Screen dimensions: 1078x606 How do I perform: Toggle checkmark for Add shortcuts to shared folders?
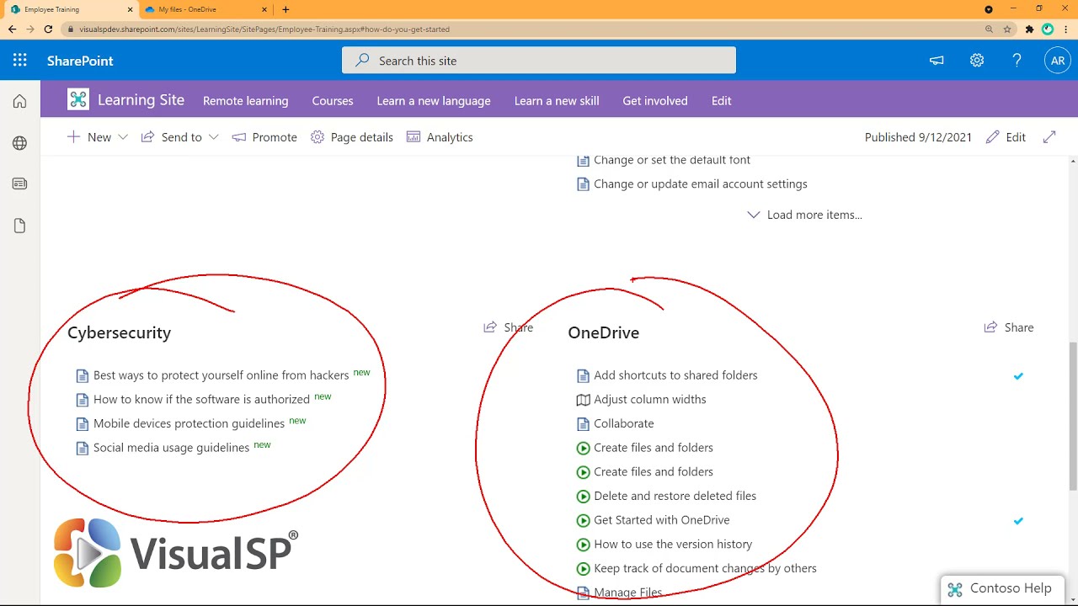tap(1018, 376)
